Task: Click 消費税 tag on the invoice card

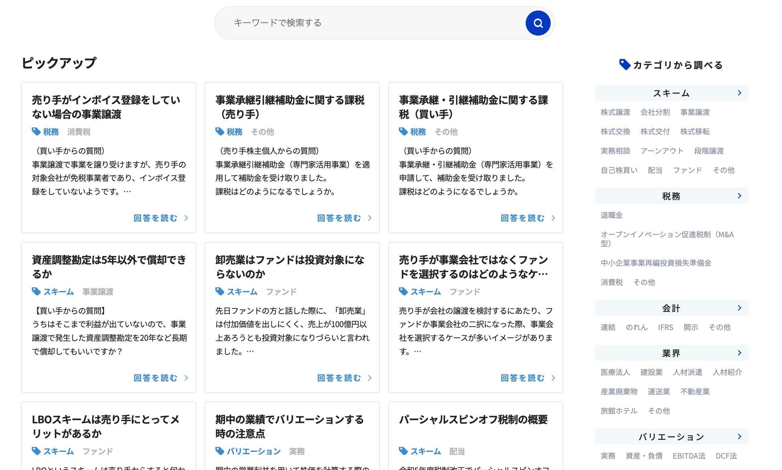Action: (79, 132)
